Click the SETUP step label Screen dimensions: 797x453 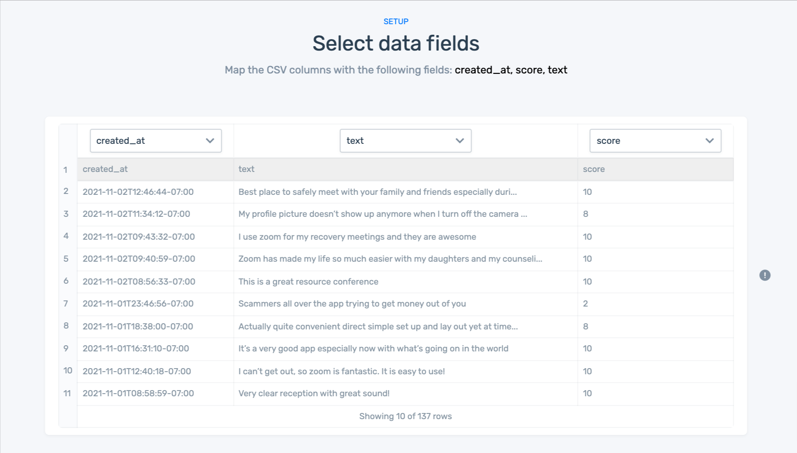(x=396, y=22)
